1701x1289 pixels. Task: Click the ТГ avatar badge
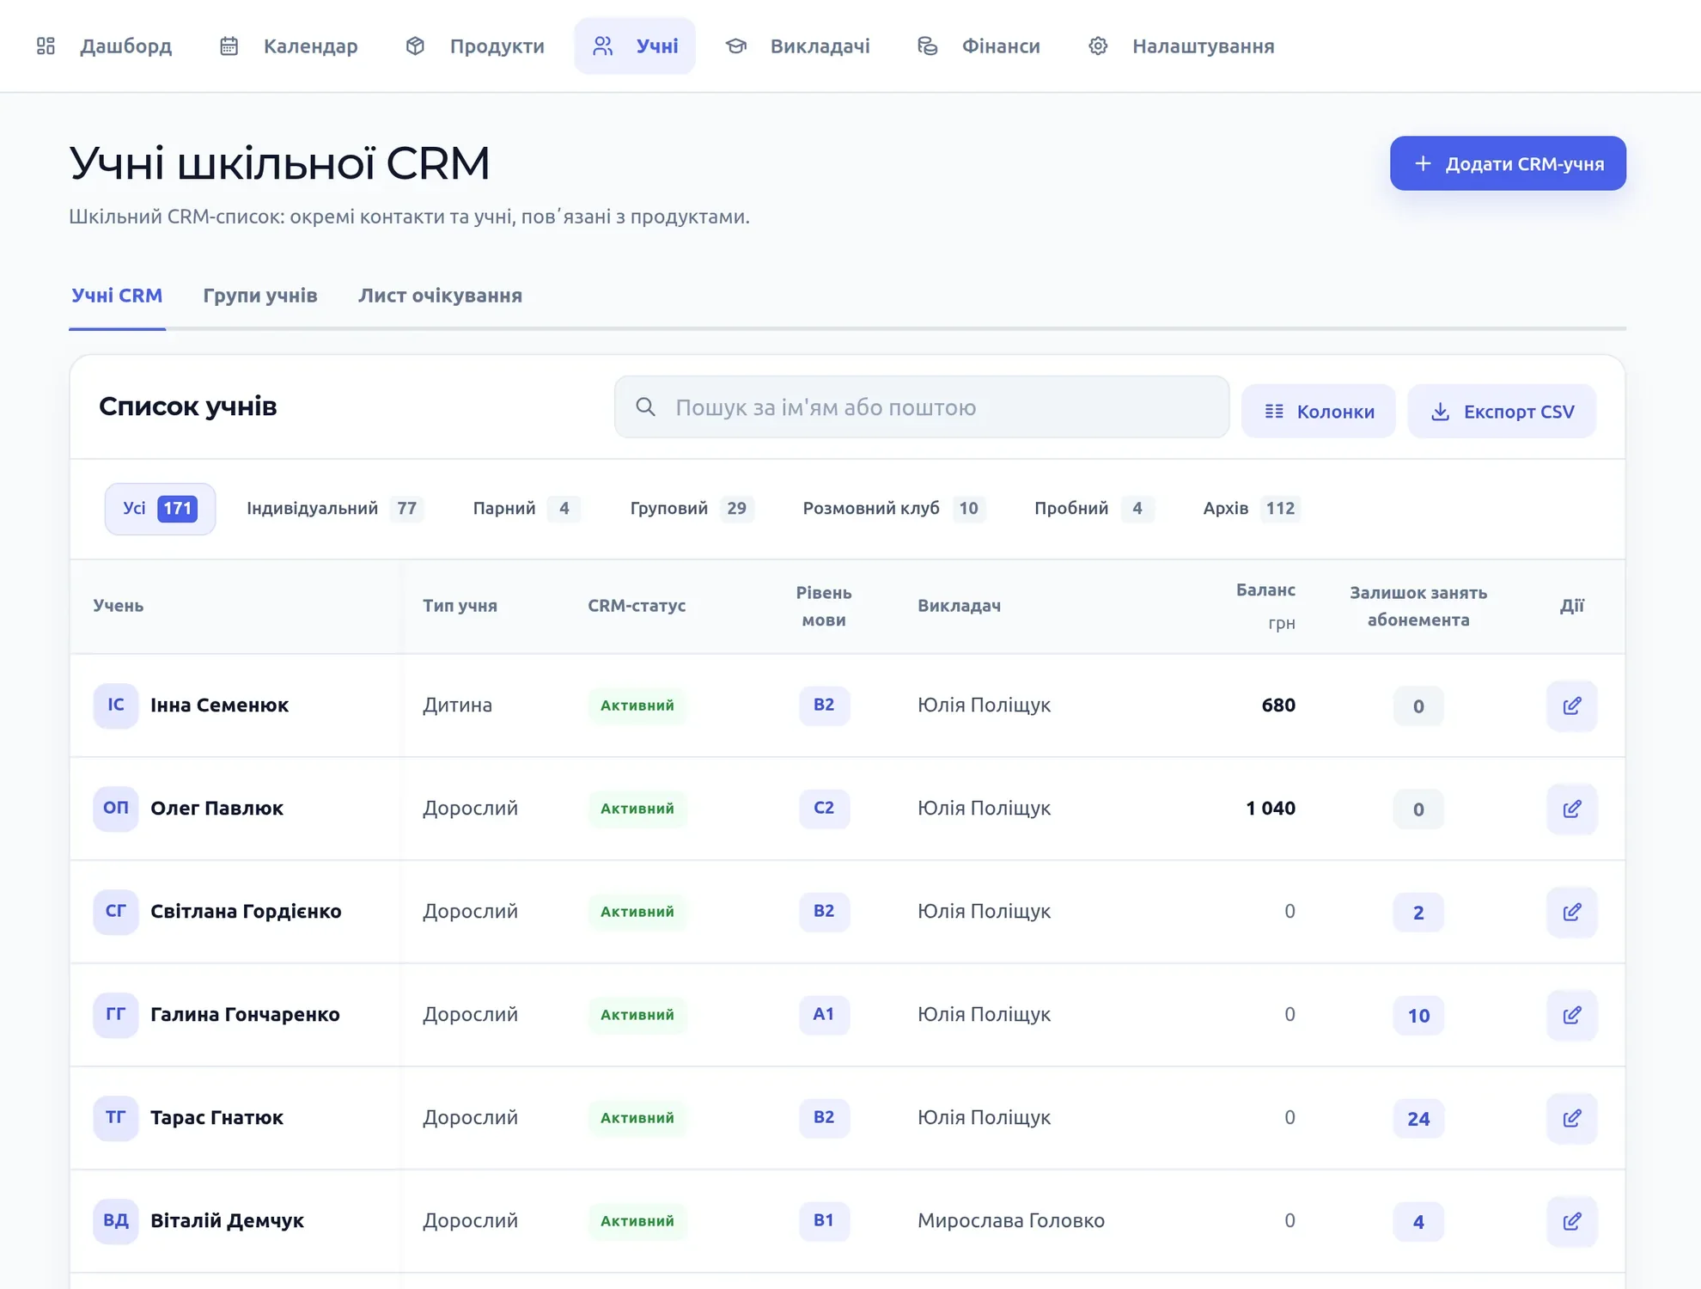coord(116,1118)
